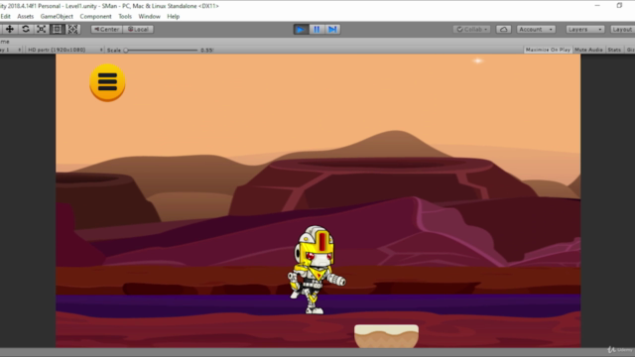Viewport: 635px width, 357px height.
Task: Click the yellow hamburger menu button in game
Action: click(x=107, y=82)
